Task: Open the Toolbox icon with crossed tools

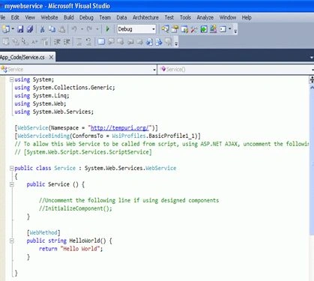Action: coord(194,29)
